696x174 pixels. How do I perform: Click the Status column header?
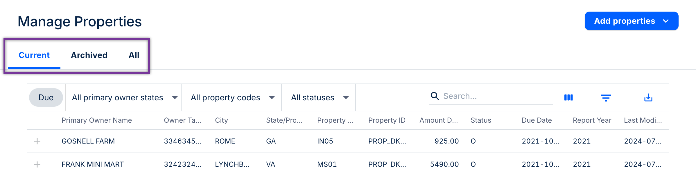click(481, 120)
